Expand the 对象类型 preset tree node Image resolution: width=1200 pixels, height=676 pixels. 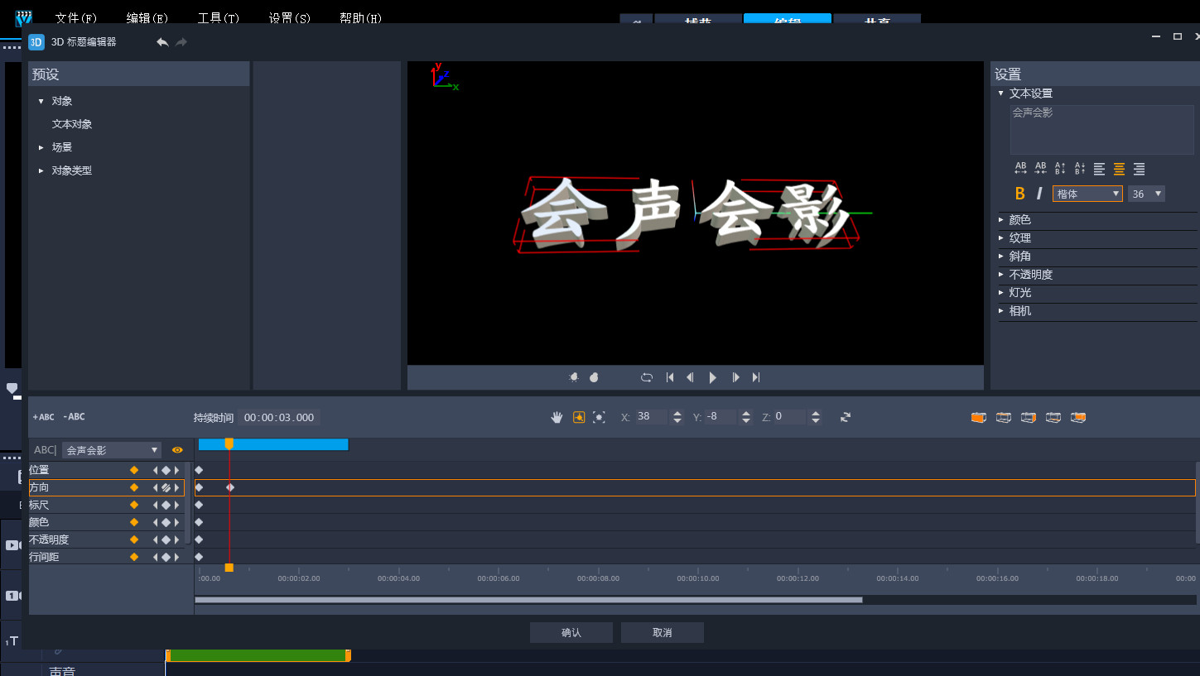pyautogui.click(x=41, y=170)
